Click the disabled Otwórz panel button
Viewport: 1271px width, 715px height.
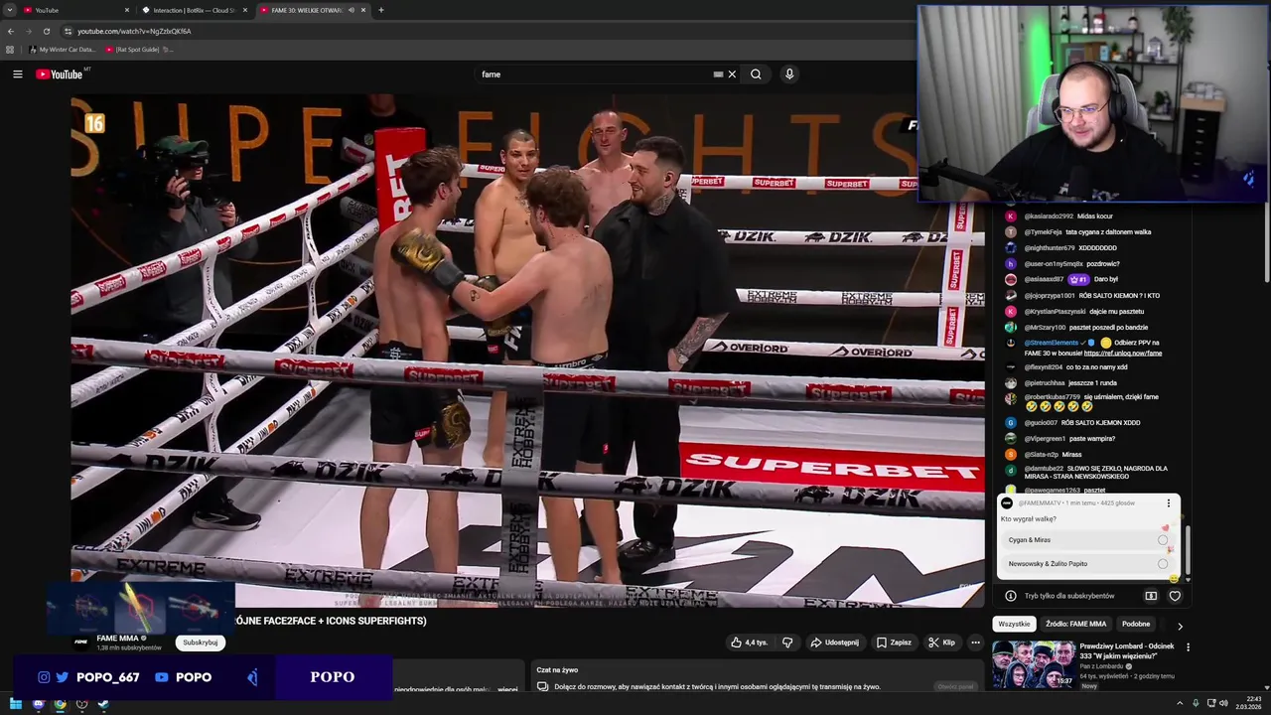tap(956, 686)
